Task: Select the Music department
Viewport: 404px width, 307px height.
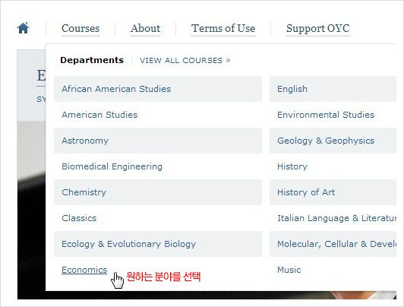Action: 333,270
